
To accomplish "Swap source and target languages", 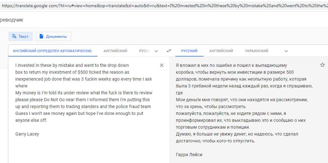I will (x=169, y=51).
